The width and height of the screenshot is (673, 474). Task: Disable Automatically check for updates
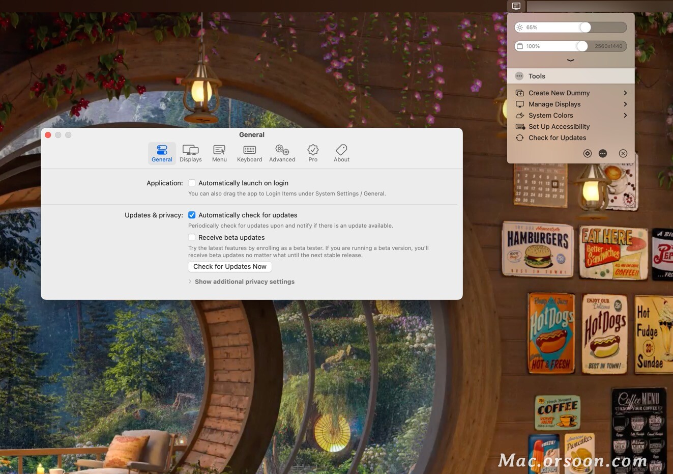(192, 215)
